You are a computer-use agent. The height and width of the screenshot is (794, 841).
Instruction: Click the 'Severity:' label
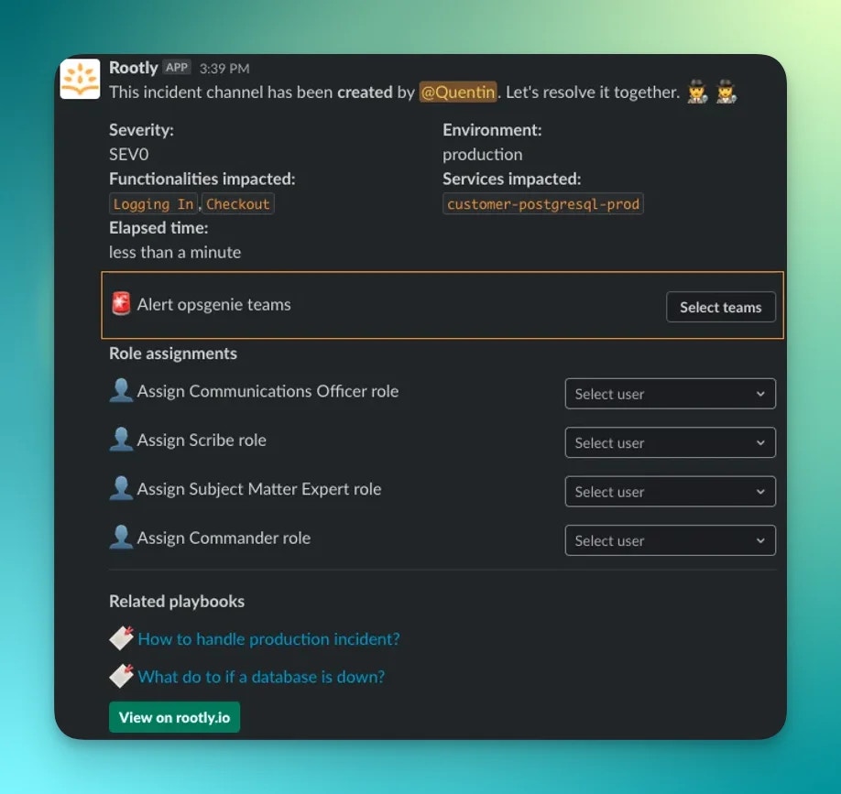(141, 130)
